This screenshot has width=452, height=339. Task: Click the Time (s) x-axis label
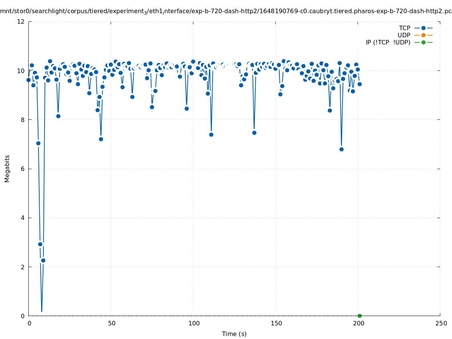point(234,334)
